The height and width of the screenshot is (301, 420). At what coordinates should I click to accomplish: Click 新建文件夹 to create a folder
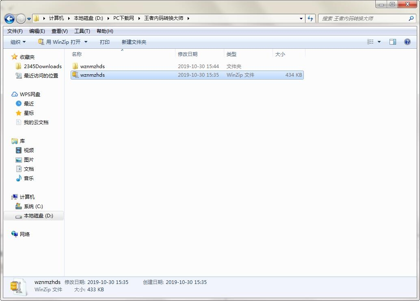[134, 42]
